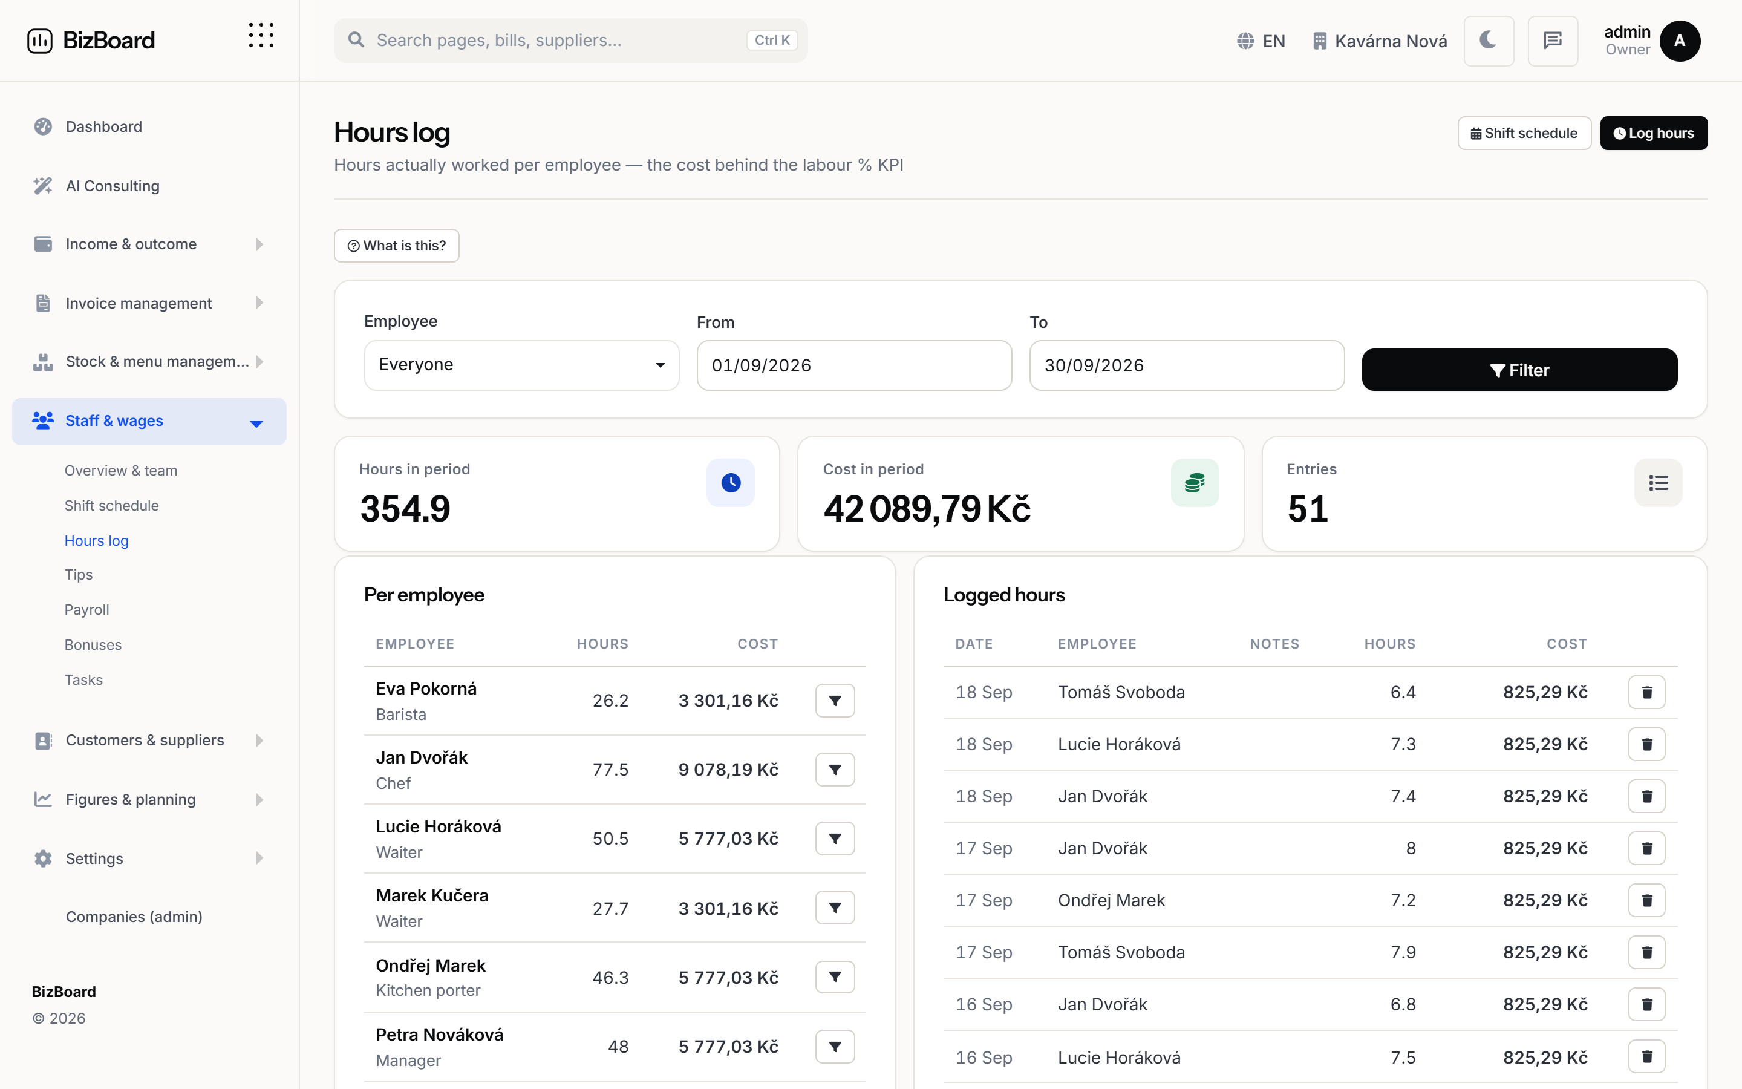This screenshot has width=1742, height=1089.
Task: Open Shift schedule sidebar link
Action: 111,506
